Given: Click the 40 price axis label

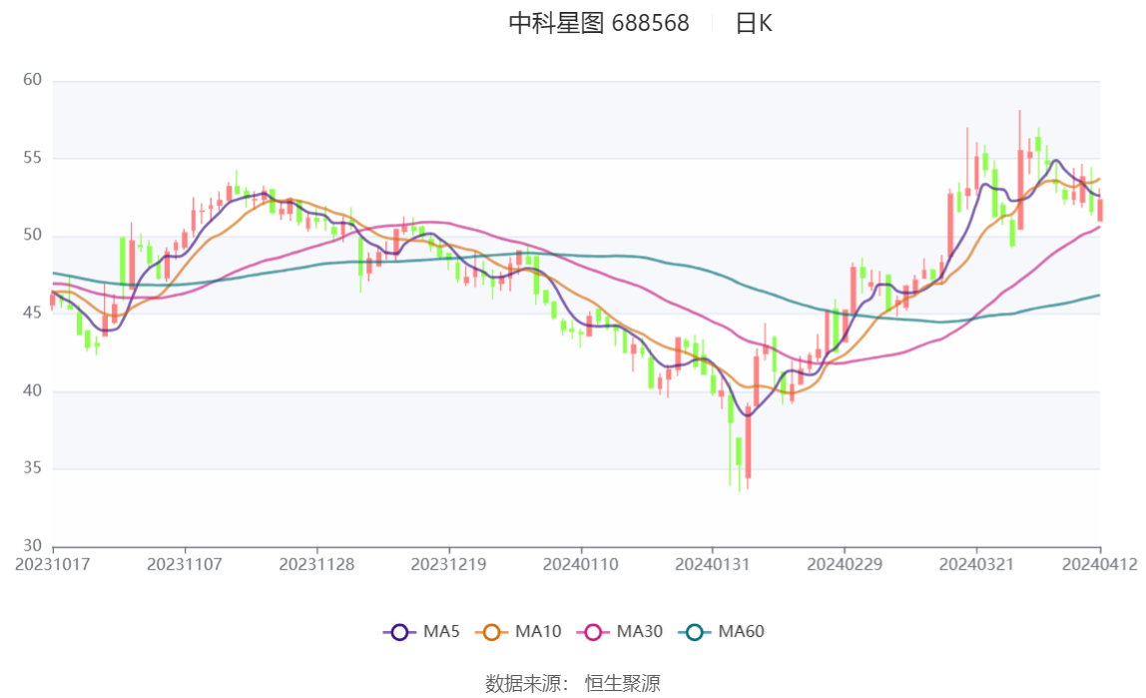Looking at the screenshot, I should coord(32,391).
